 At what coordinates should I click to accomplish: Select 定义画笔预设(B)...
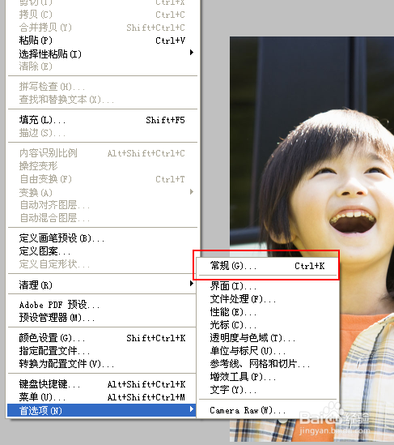pos(102,237)
